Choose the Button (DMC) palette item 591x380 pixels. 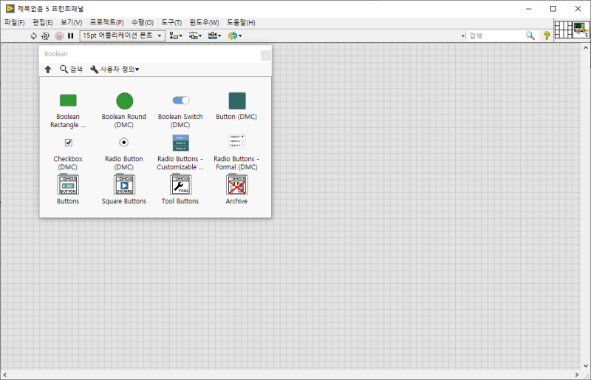(236, 106)
